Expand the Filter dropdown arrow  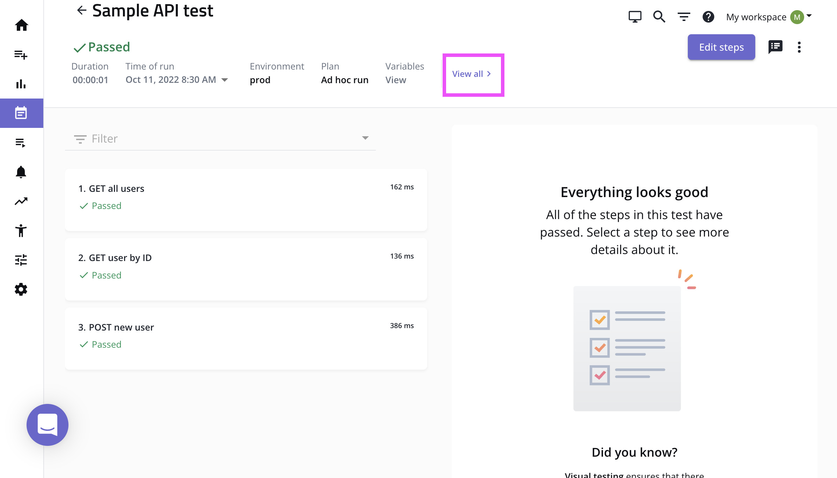(365, 138)
